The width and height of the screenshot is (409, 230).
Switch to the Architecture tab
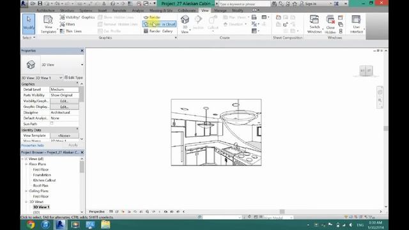(x=45, y=10)
